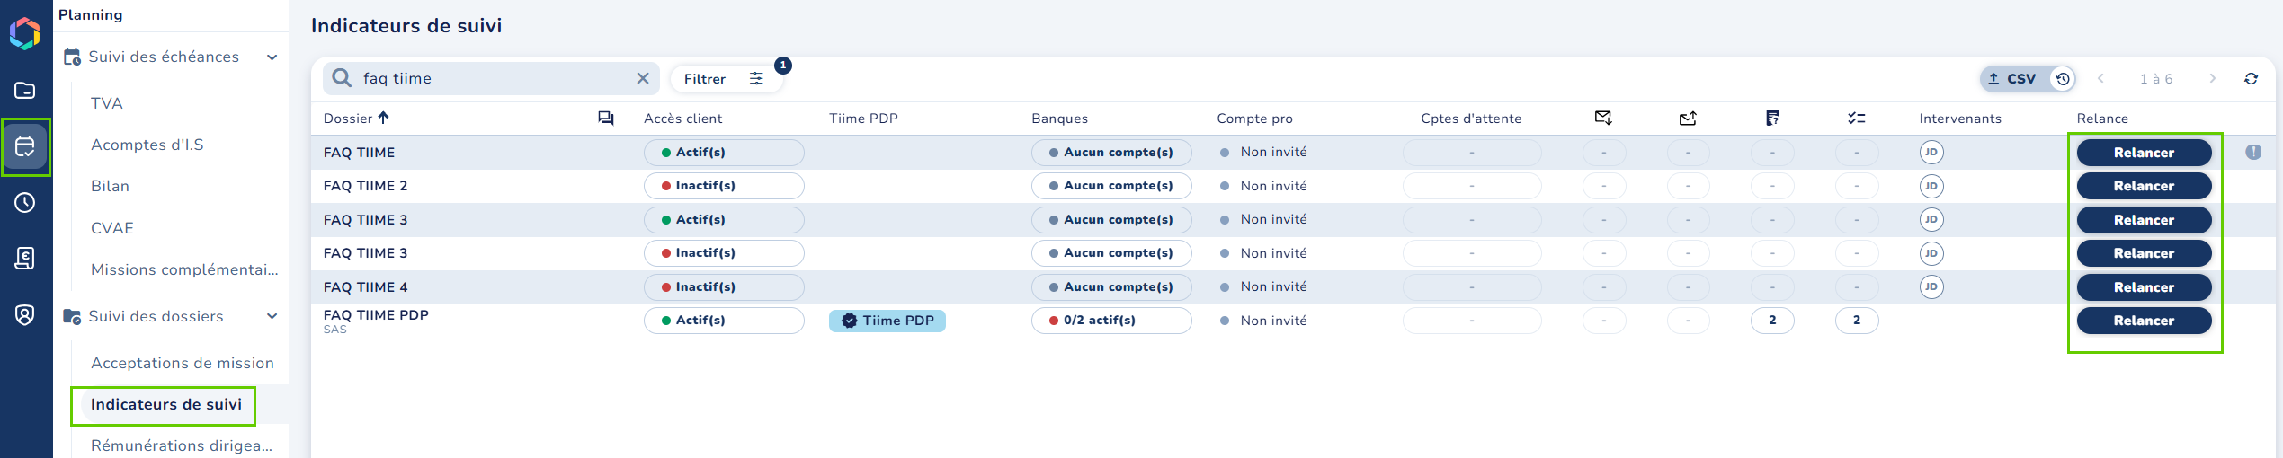Go to previous page arrow

tap(2101, 78)
